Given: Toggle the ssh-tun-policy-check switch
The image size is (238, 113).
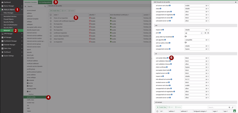Looking at the screenshot, I should click(x=185, y=43).
